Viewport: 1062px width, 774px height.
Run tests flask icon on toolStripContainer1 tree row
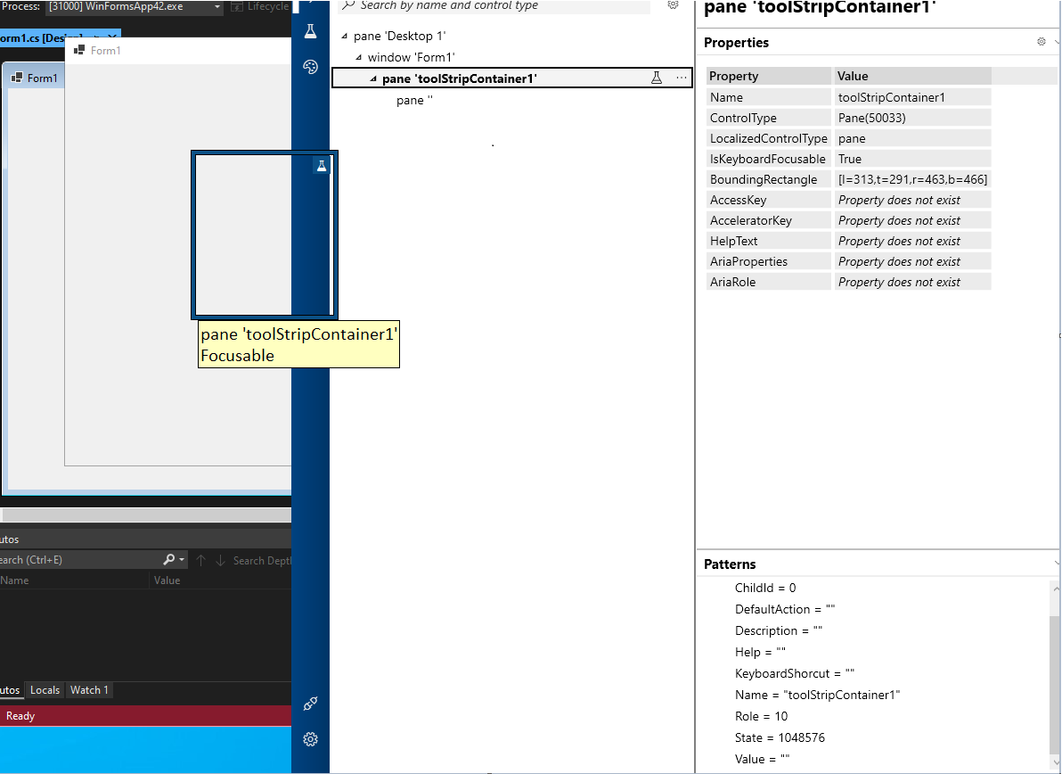pyautogui.click(x=657, y=78)
